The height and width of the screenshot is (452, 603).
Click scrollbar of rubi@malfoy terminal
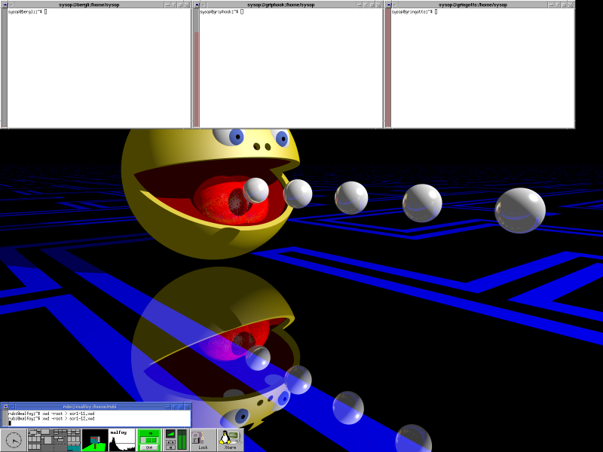pyautogui.click(x=5, y=419)
